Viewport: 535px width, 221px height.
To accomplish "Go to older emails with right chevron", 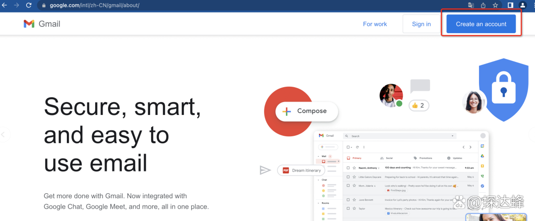I will point(471,147).
